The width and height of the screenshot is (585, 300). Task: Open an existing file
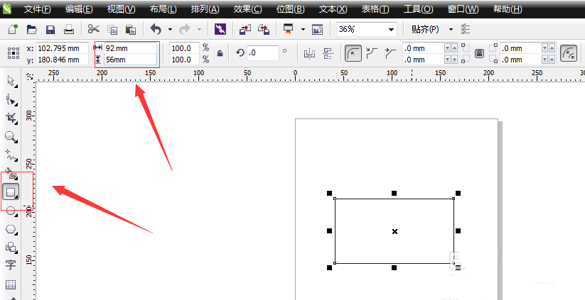coord(31,29)
